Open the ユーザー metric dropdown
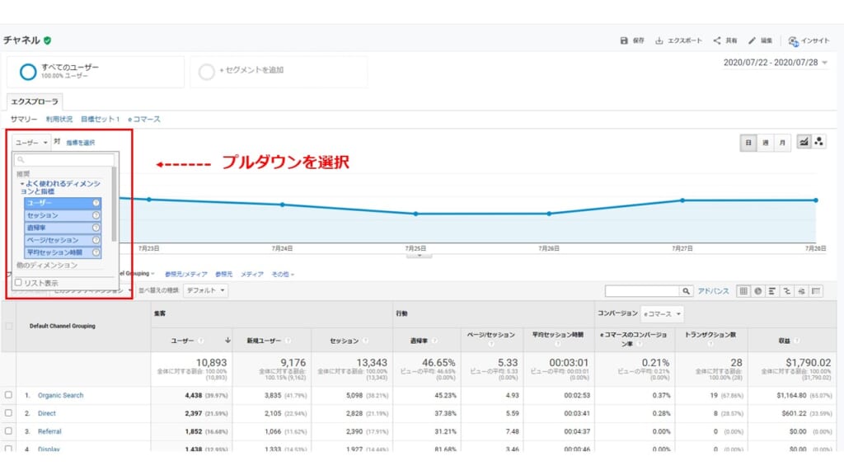 [31, 142]
